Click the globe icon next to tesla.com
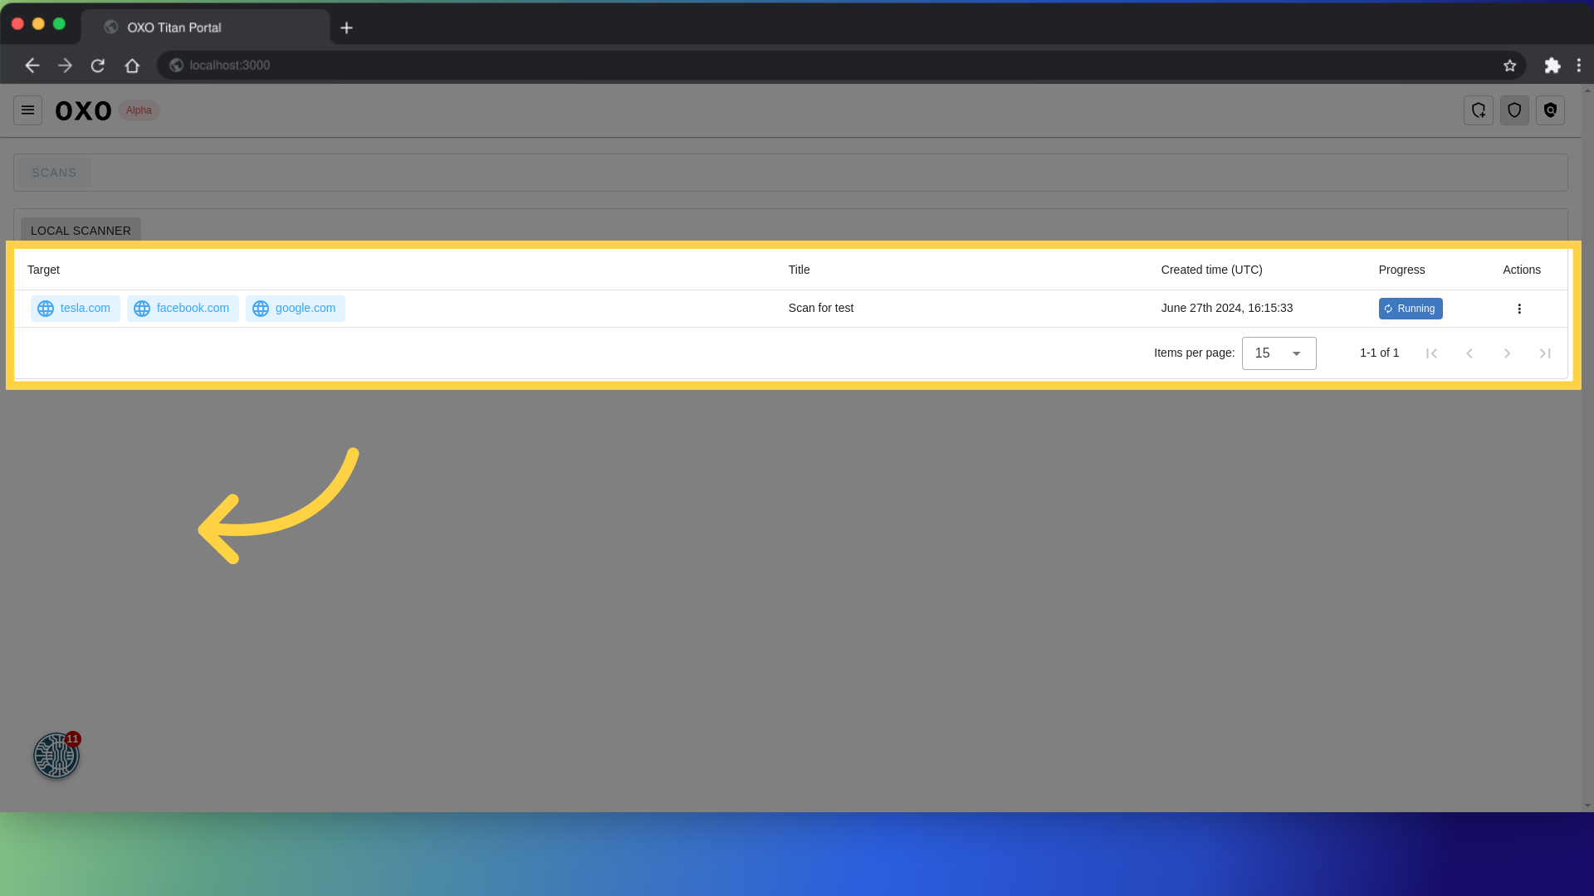The height and width of the screenshot is (896, 1594). click(x=45, y=309)
